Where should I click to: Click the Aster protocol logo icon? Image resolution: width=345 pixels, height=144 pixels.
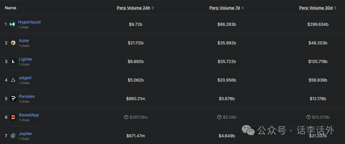point(13,43)
